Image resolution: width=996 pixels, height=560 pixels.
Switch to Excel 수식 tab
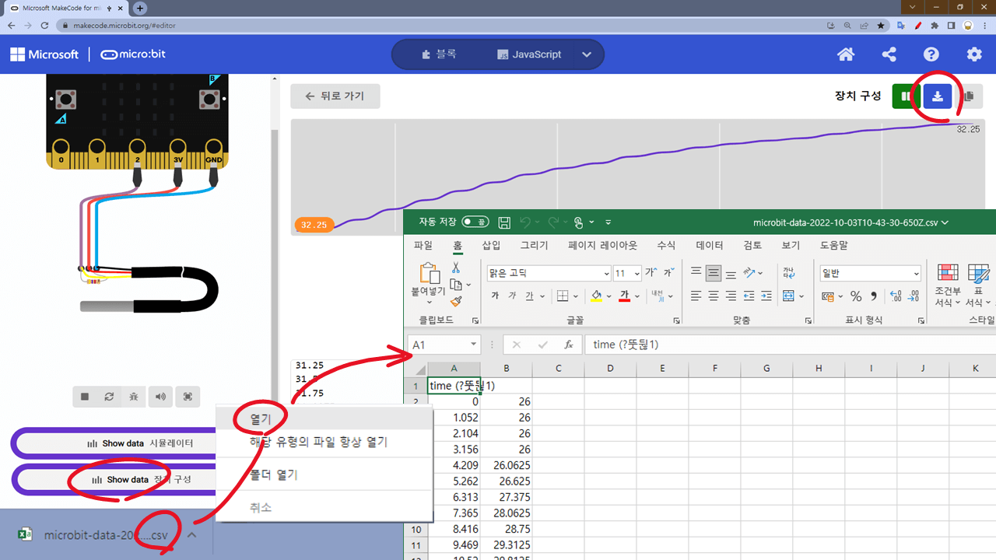667,245
